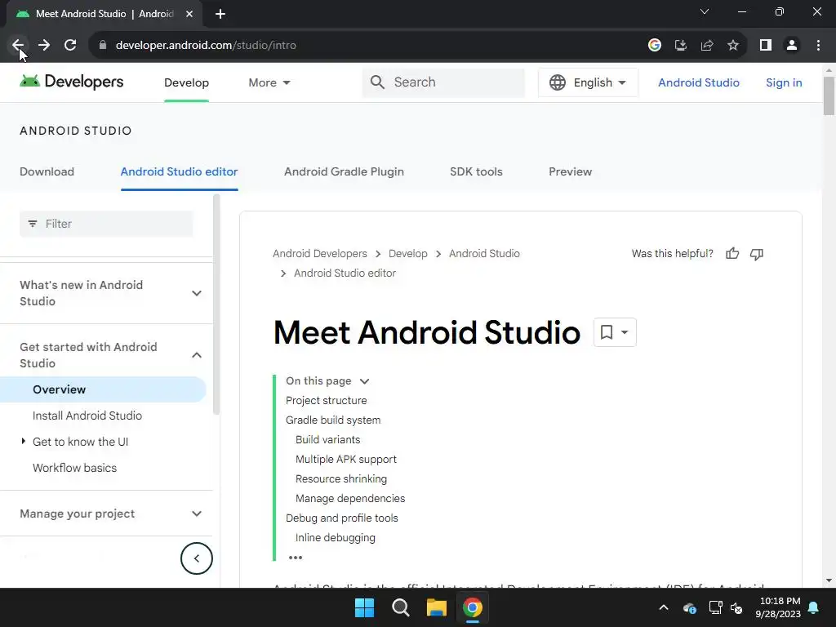Open File Explorer from taskbar
Image resolution: width=836 pixels, height=627 pixels.
pos(436,607)
